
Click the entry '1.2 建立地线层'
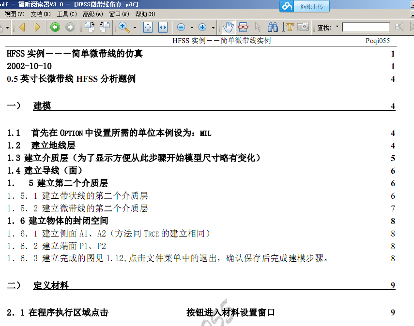41,145
